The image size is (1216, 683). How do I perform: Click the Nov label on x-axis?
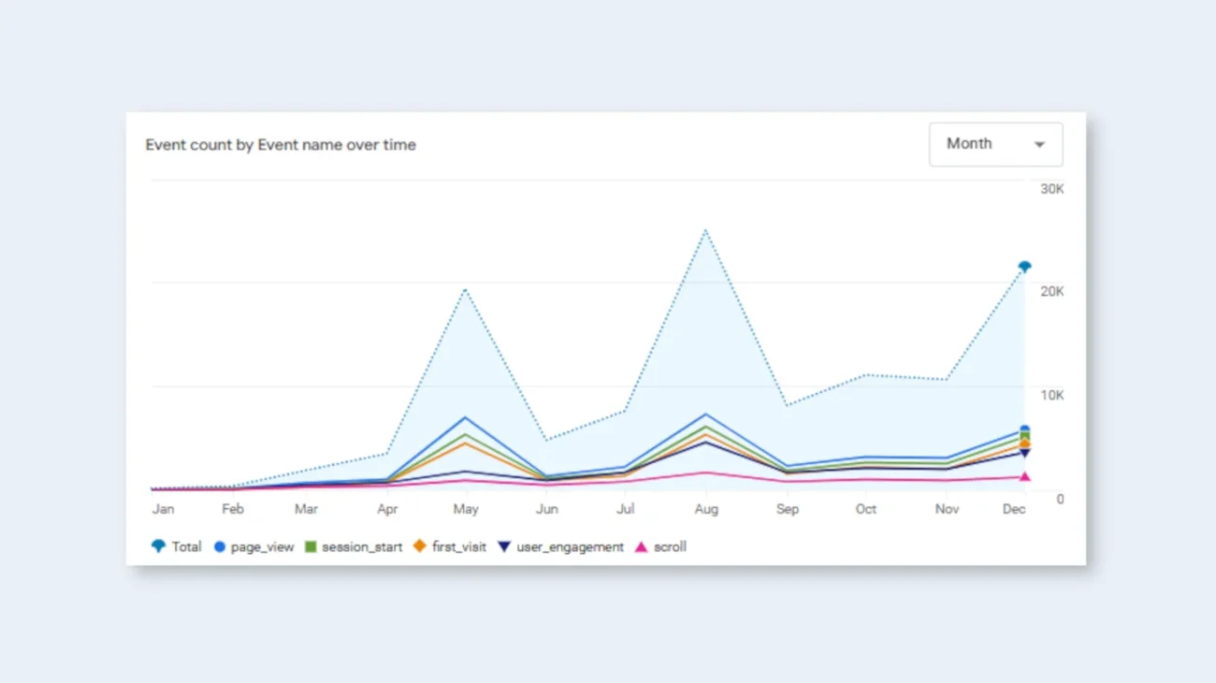tap(948, 509)
